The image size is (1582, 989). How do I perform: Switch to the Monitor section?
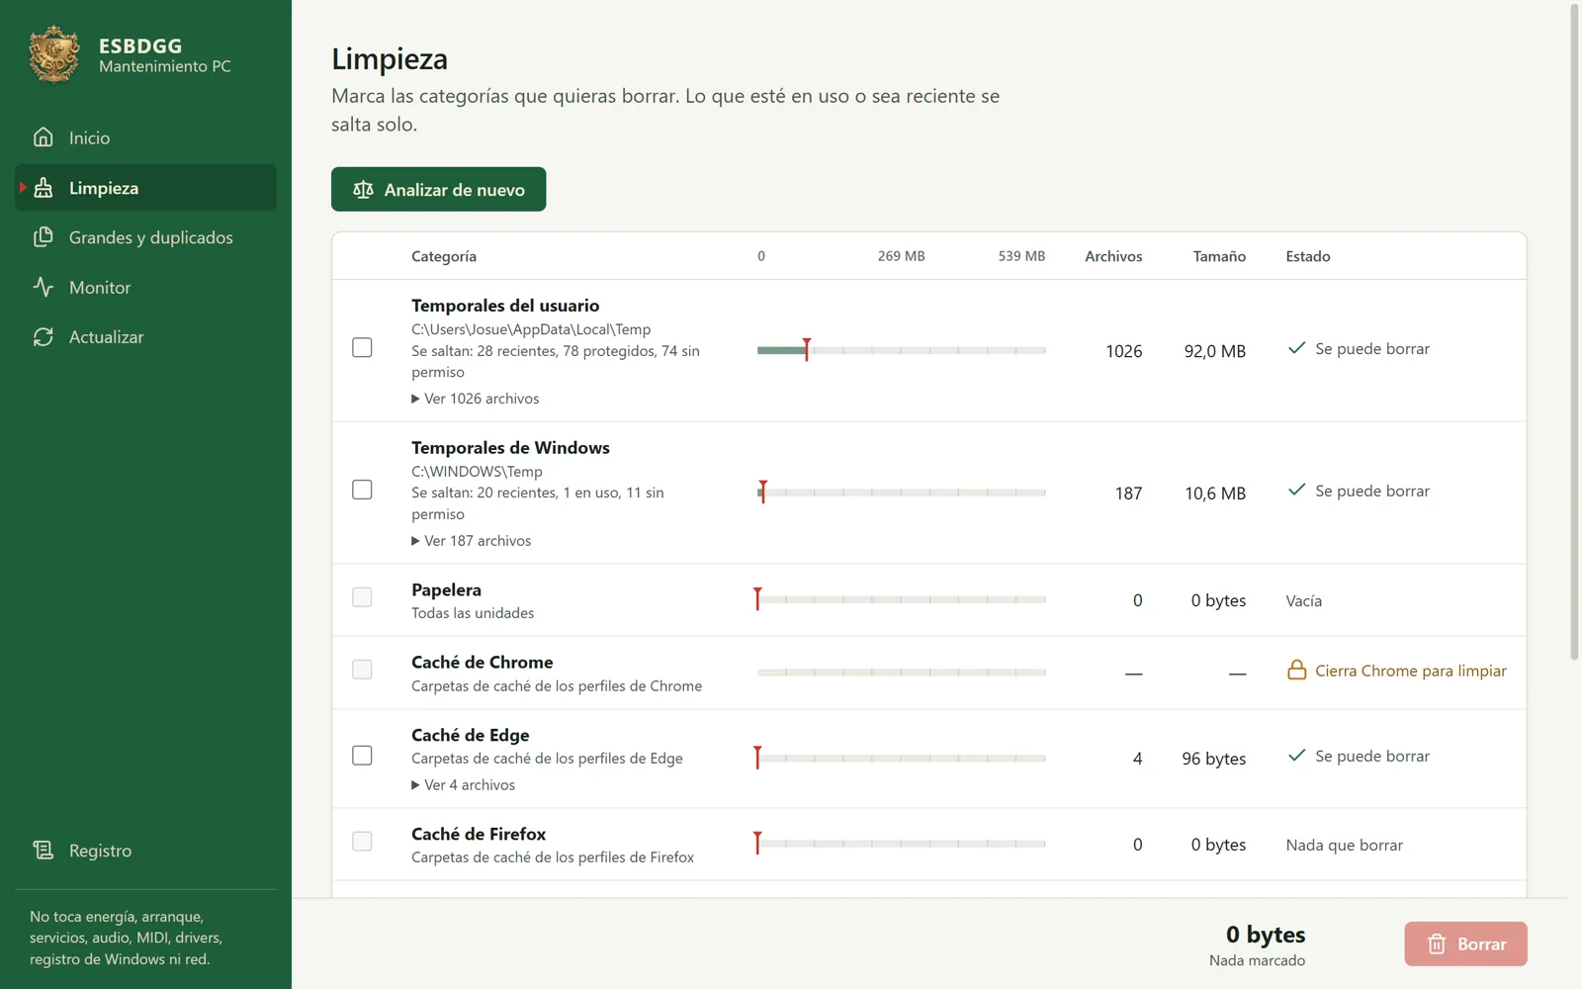[x=145, y=287]
